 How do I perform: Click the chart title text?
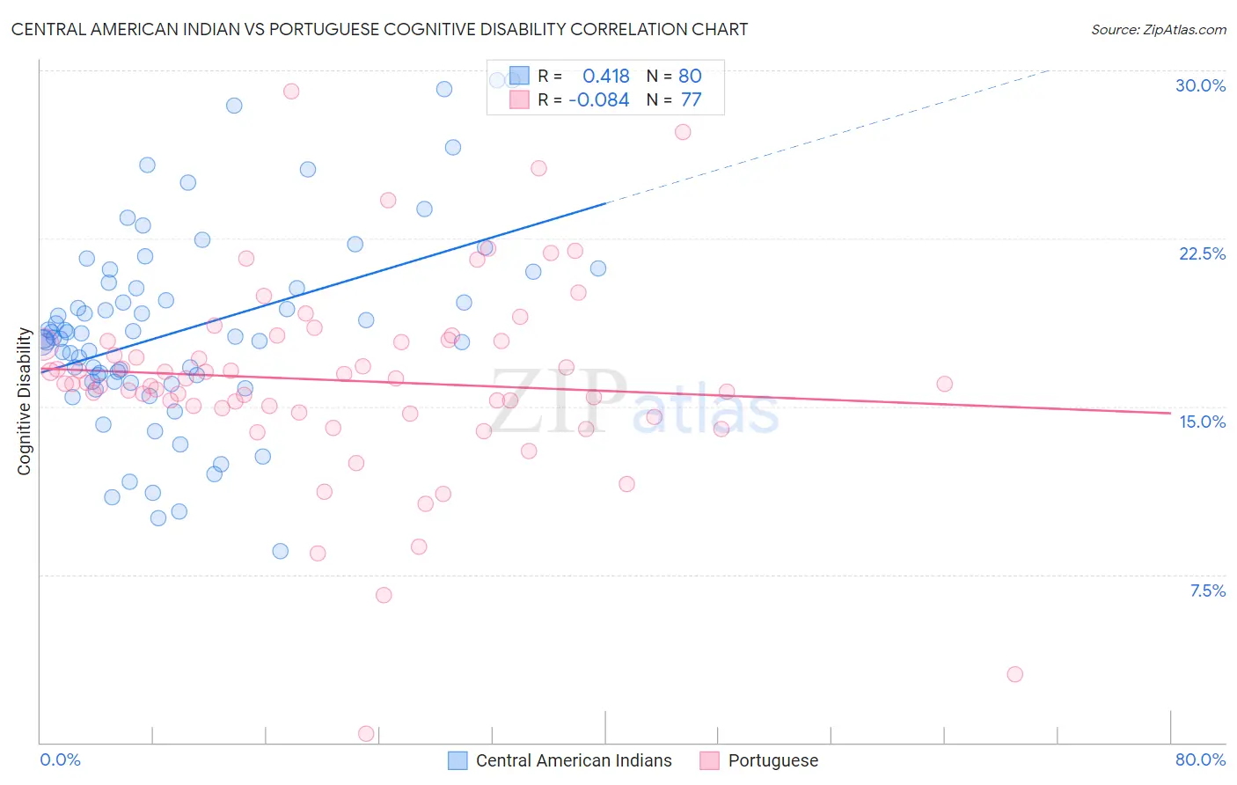[x=379, y=29]
